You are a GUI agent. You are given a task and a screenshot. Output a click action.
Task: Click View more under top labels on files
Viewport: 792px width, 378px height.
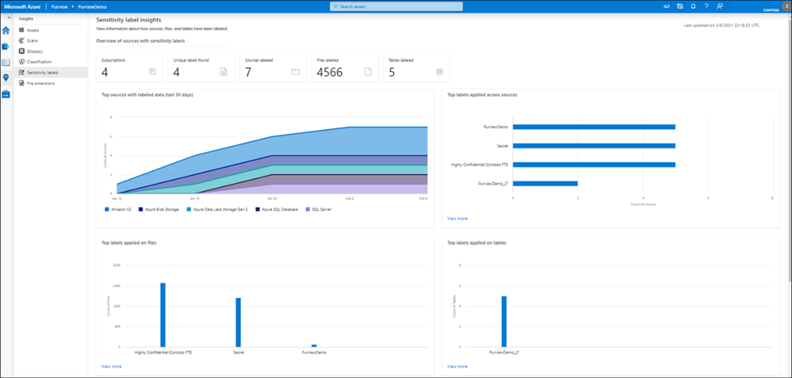coord(111,366)
